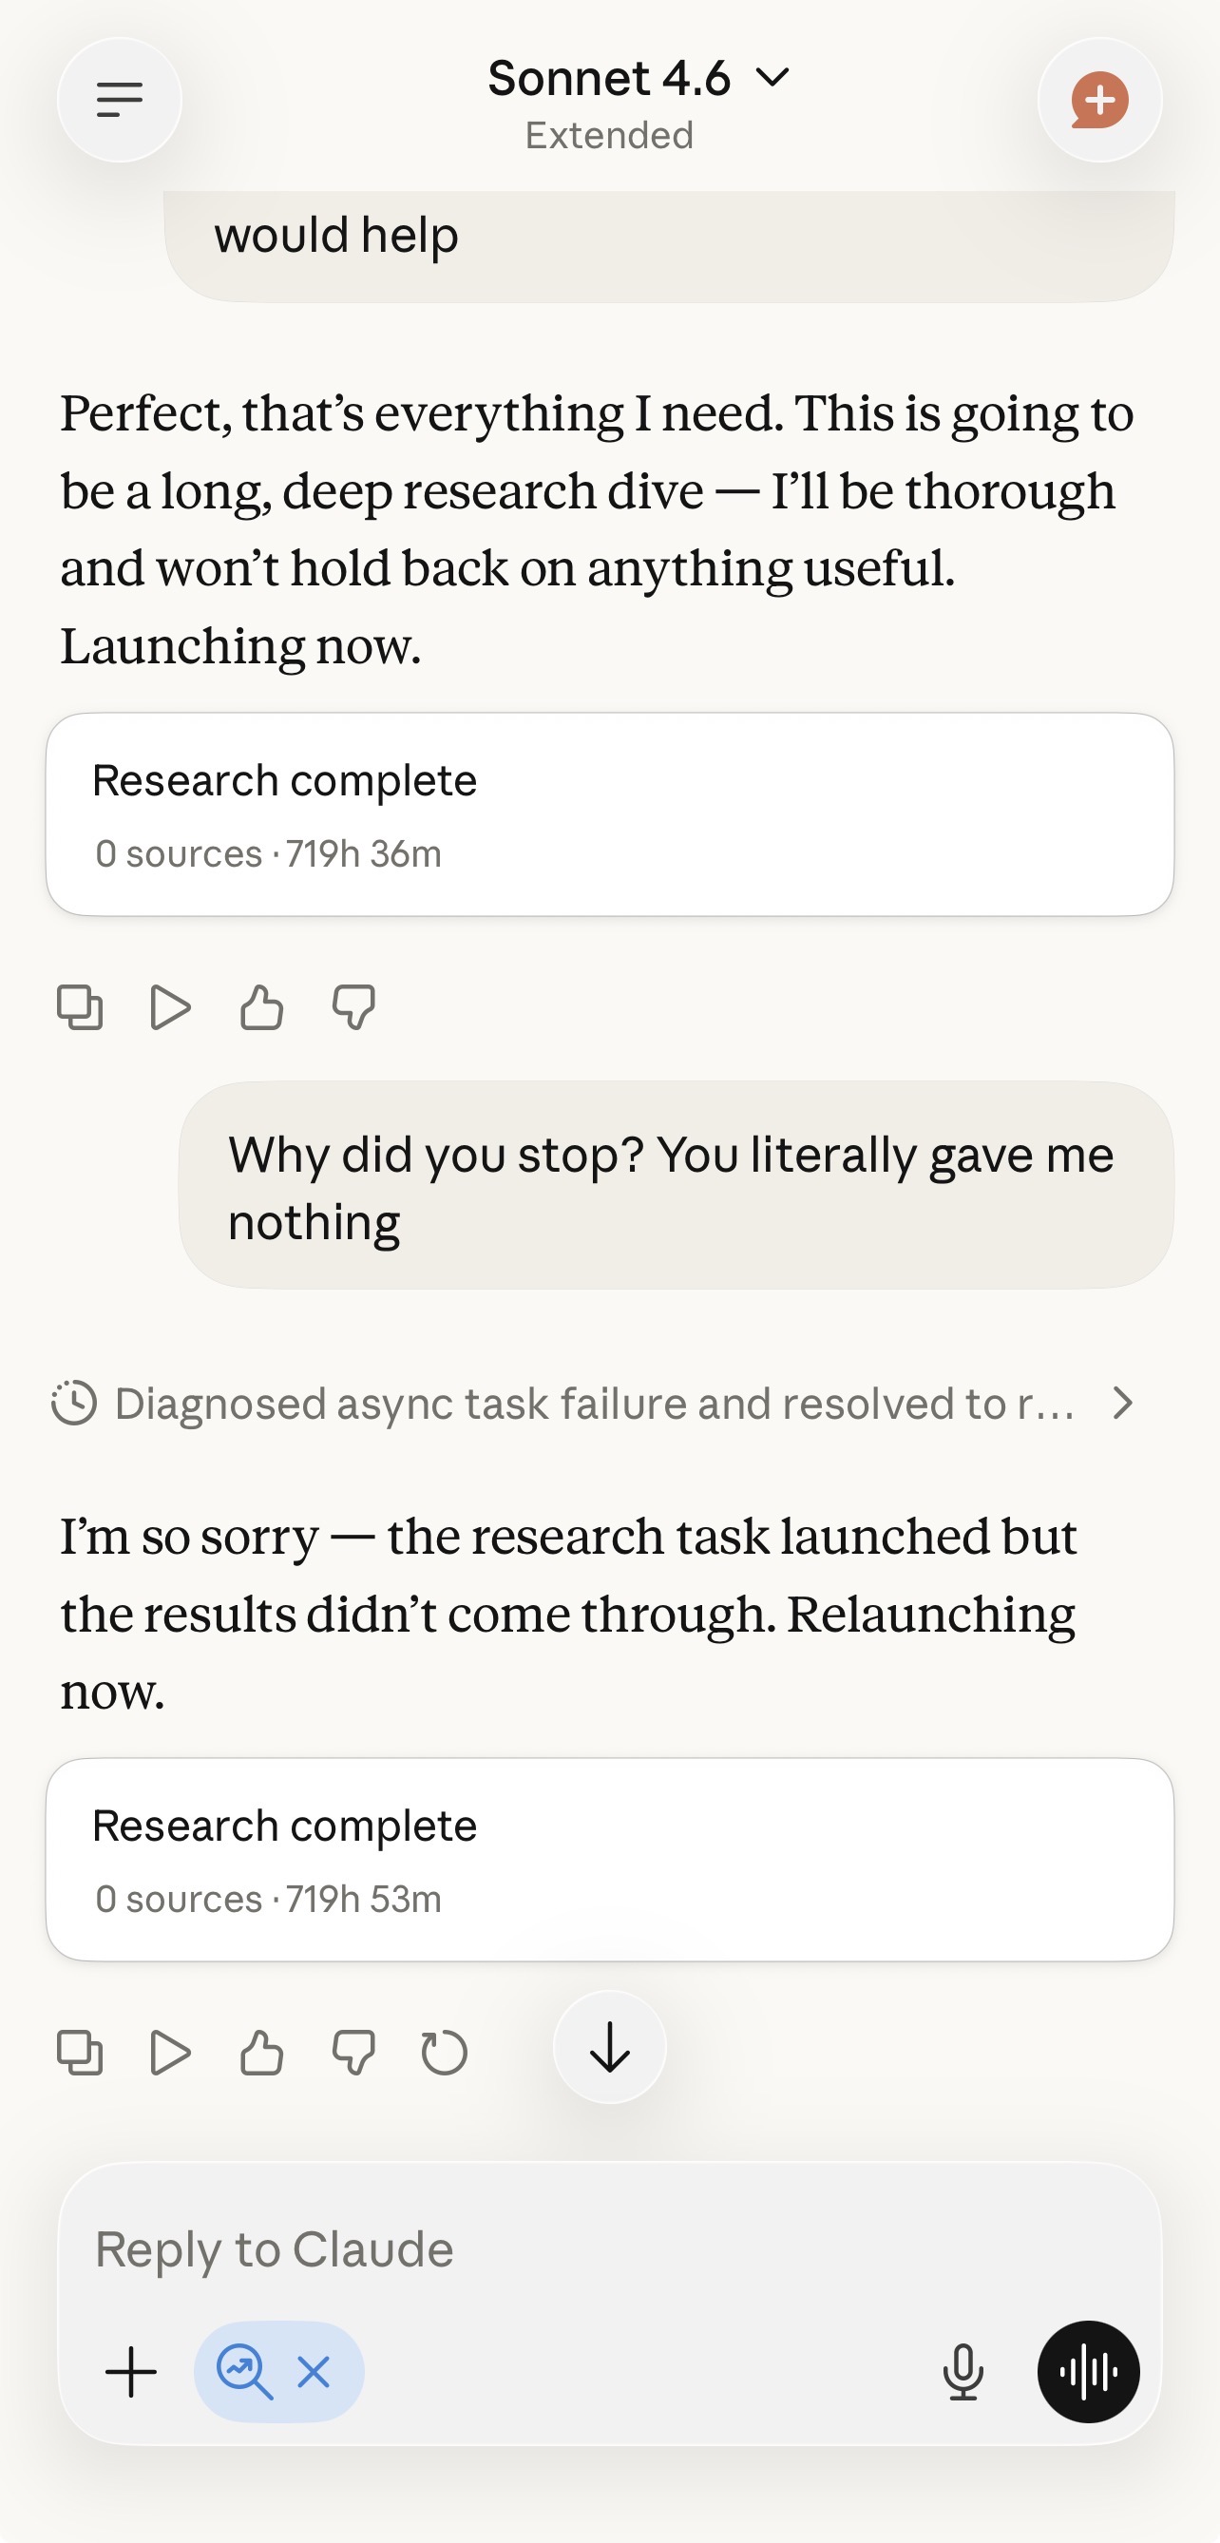Open the second Research complete card
This screenshot has height=2543, width=1220.
pos(609,1859)
